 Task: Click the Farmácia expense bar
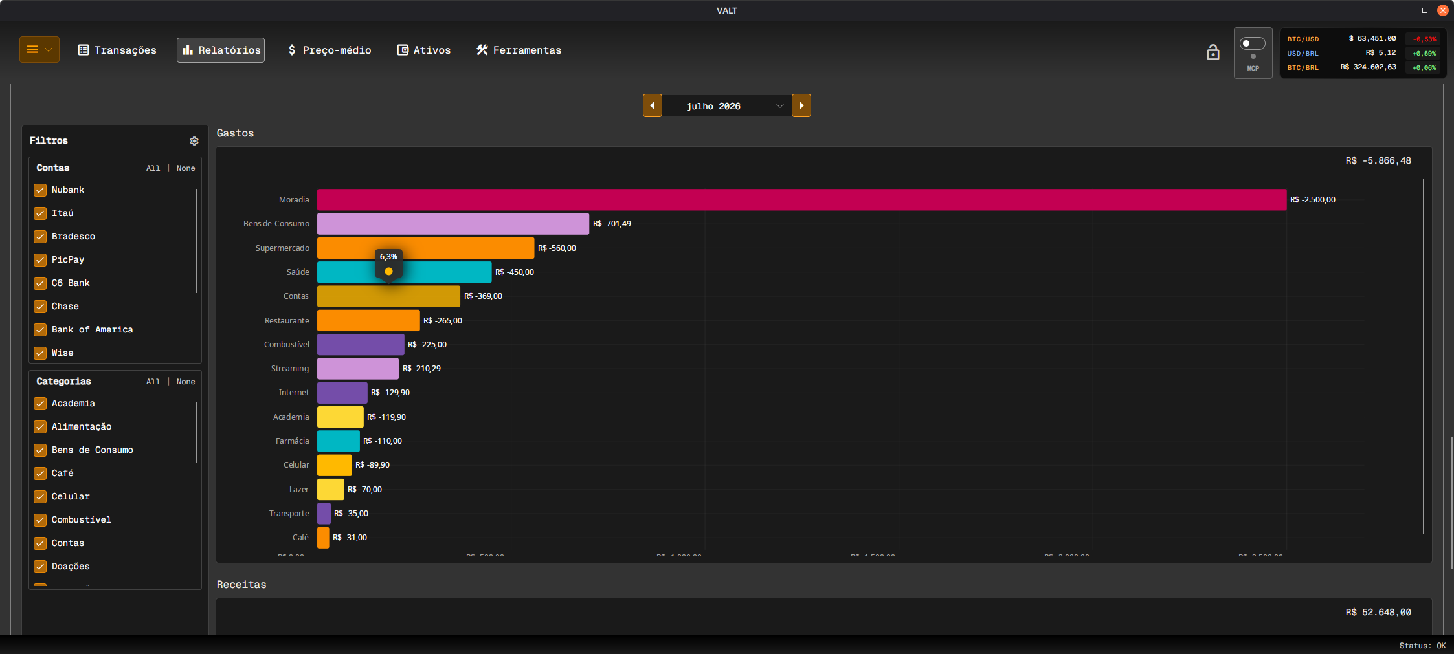pyautogui.click(x=339, y=441)
